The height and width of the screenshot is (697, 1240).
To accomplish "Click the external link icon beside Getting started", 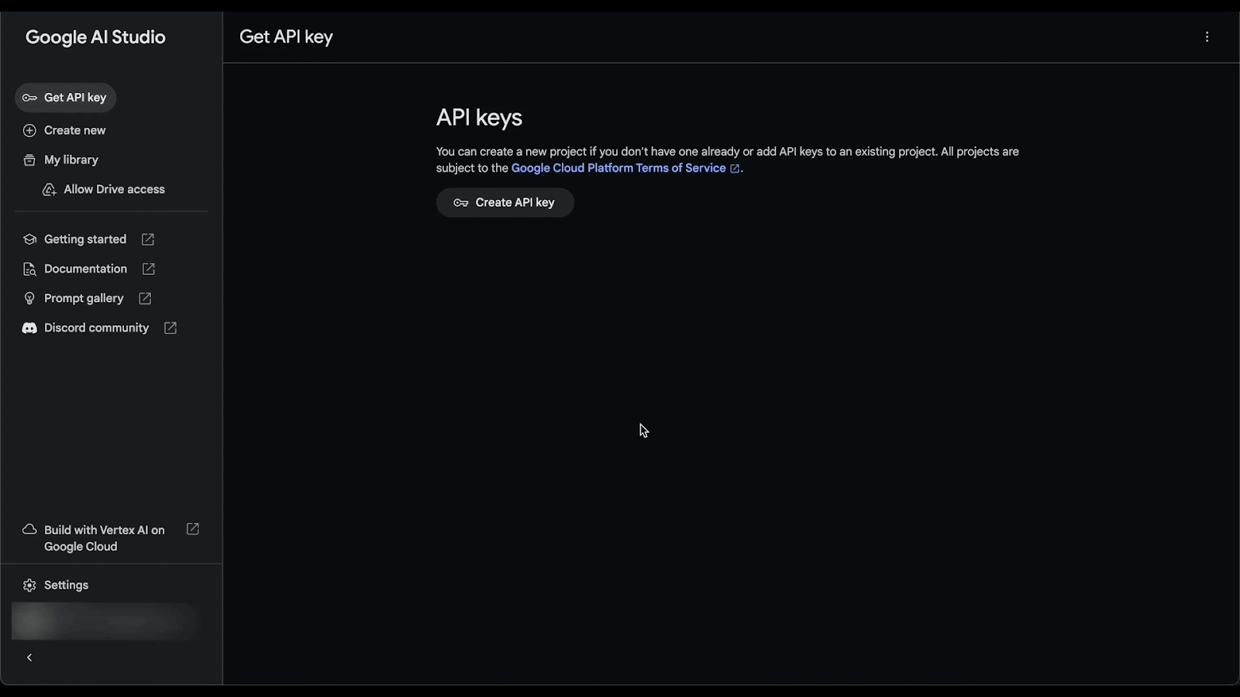I will (x=148, y=239).
